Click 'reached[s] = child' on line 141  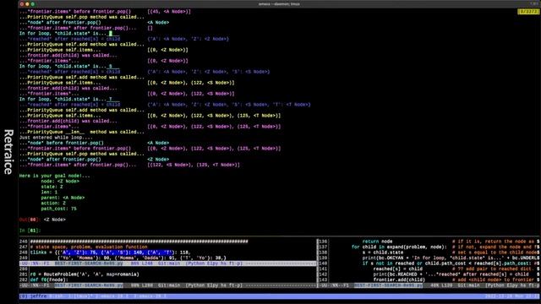tap(397, 269)
